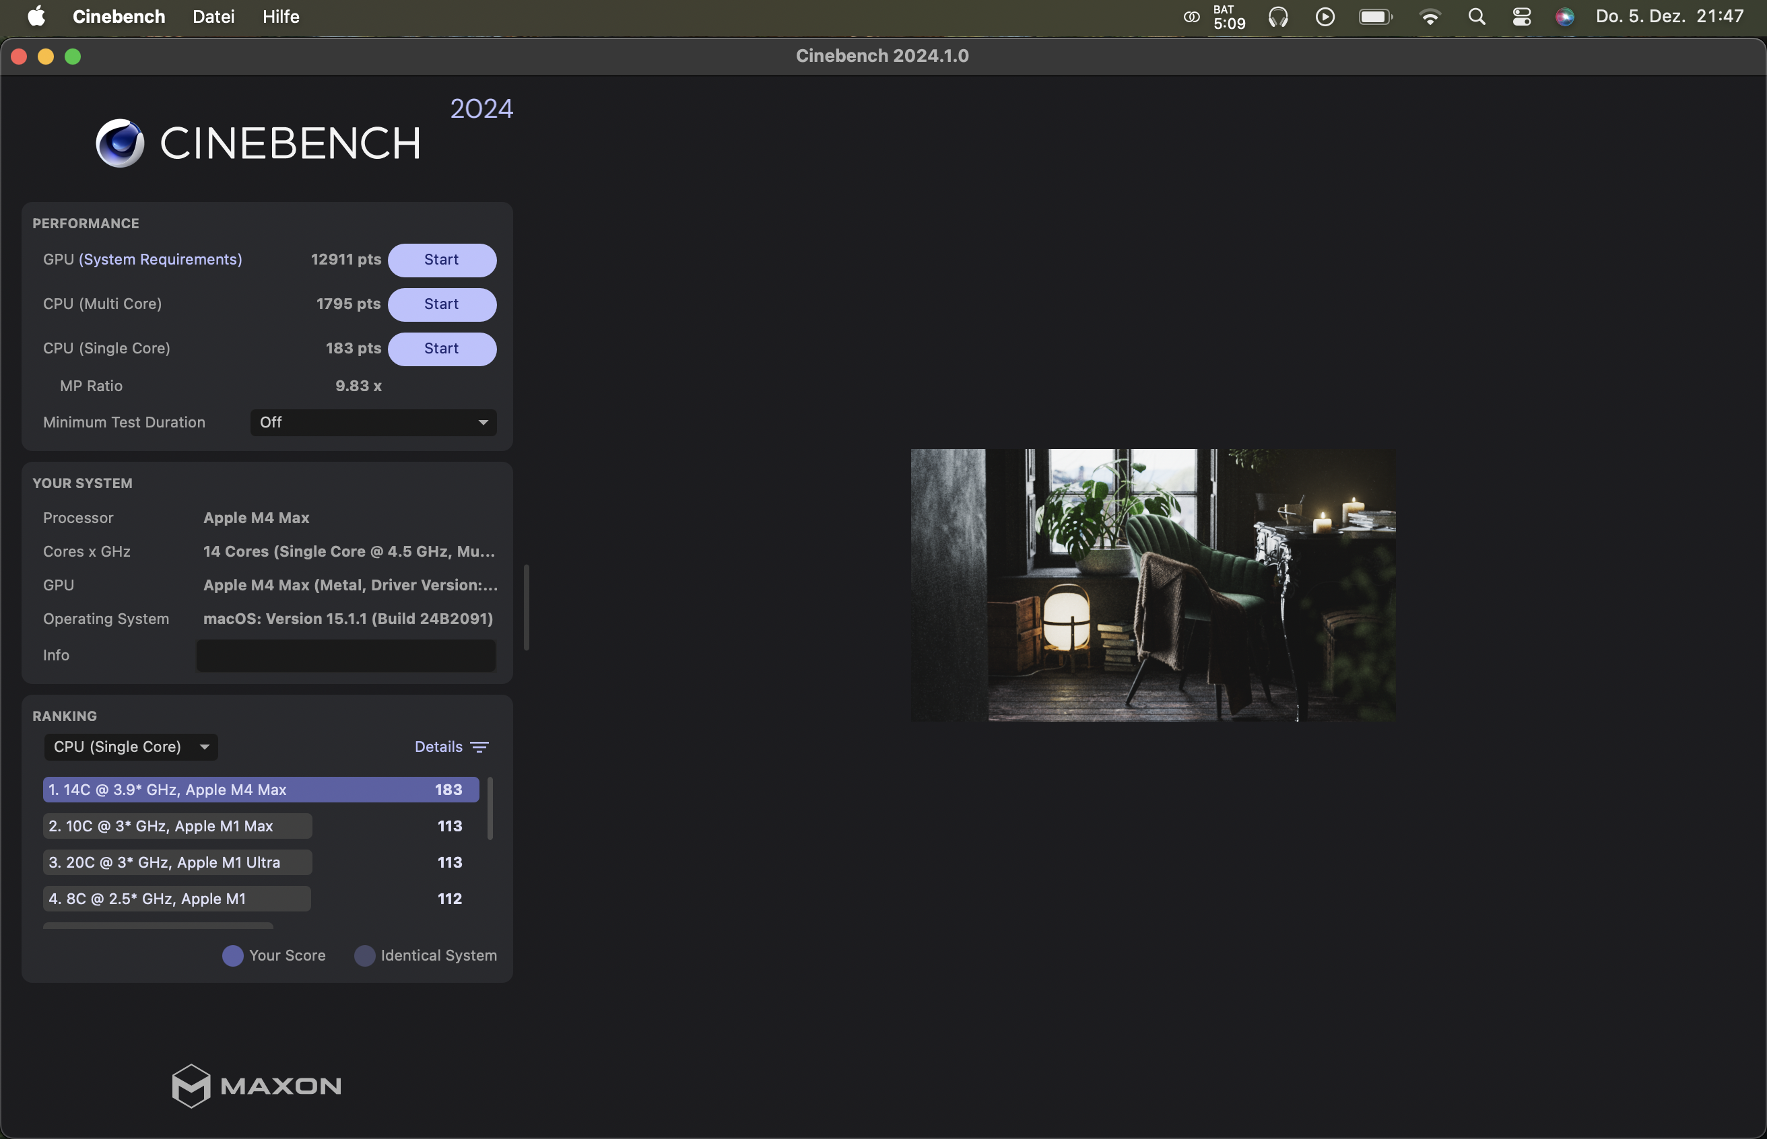The height and width of the screenshot is (1139, 1767).
Task: Start the CPU Single Core benchmark
Action: (442, 348)
